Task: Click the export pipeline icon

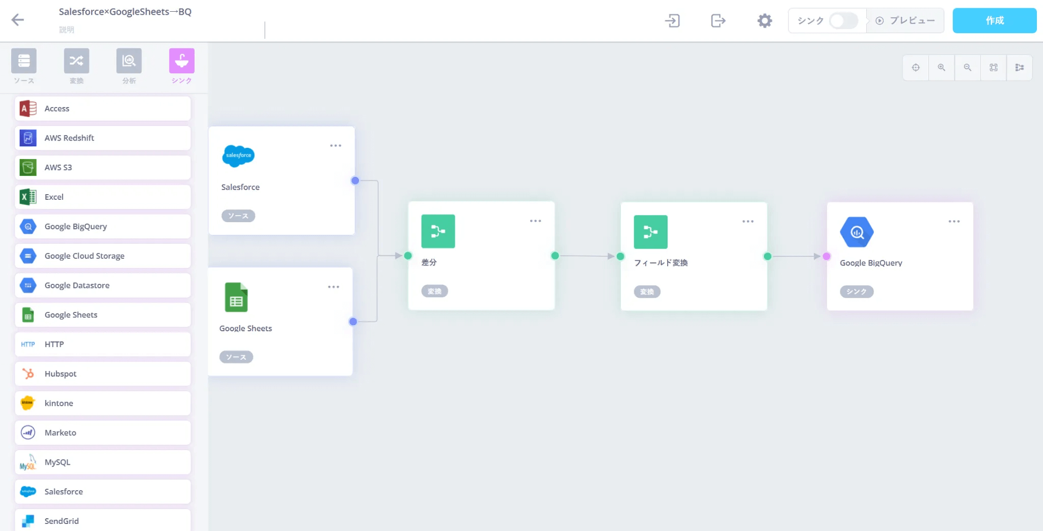Action: [718, 21]
